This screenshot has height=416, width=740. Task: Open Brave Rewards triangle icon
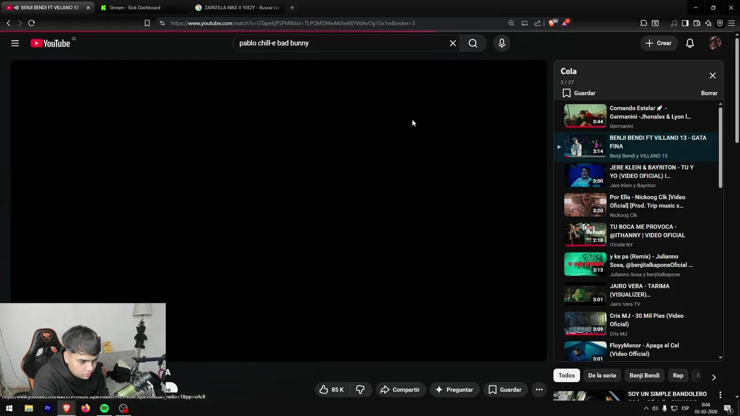[565, 23]
